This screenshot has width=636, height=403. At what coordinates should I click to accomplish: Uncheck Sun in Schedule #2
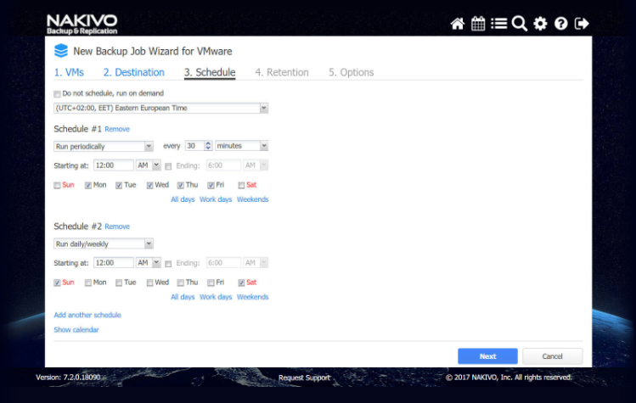coord(57,283)
